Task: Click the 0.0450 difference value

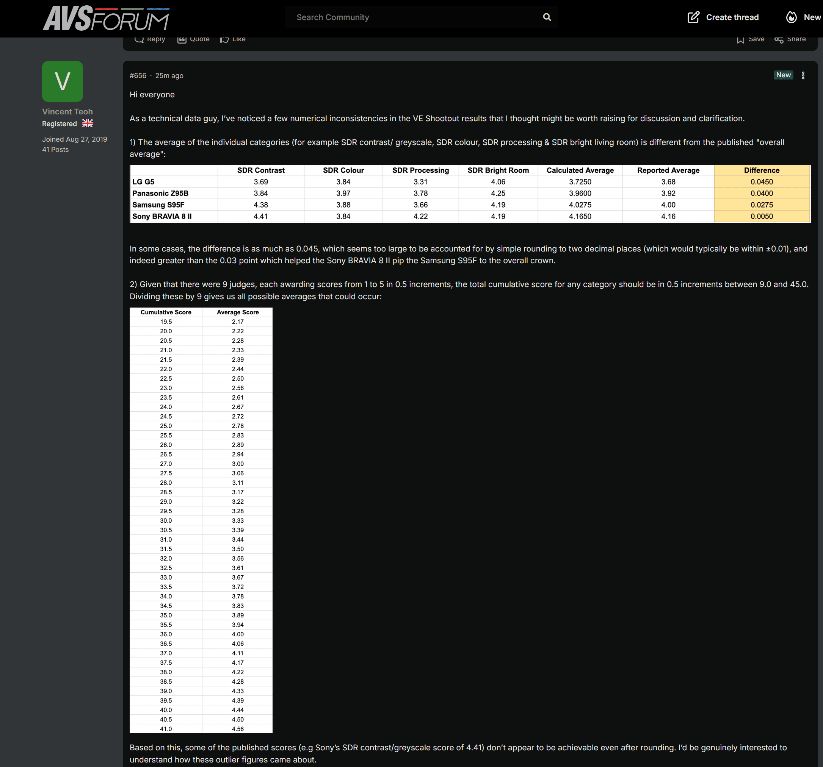Action: click(761, 181)
